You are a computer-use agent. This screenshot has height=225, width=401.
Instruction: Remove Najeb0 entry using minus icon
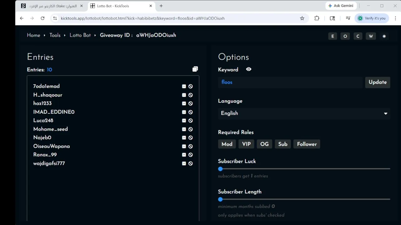pyautogui.click(x=184, y=138)
